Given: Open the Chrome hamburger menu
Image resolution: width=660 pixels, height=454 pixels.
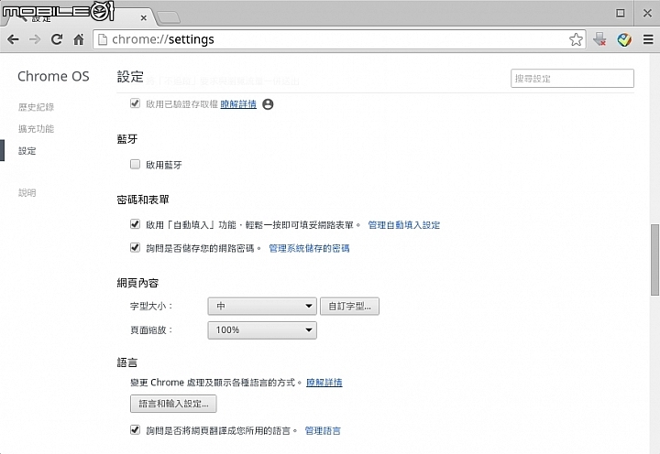Looking at the screenshot, I should tap(648, 39).
